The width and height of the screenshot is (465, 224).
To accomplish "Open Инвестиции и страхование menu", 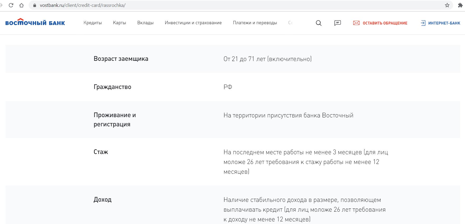I will coord(193,23).
